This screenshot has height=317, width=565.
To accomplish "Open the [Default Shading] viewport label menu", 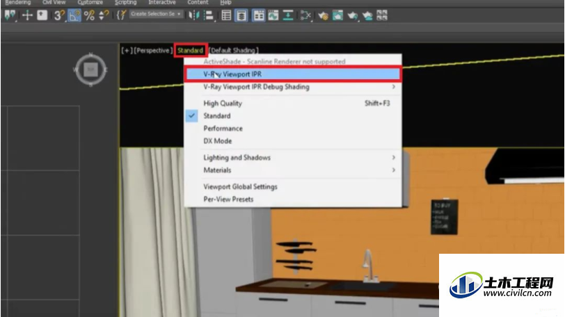I will 234,50.
